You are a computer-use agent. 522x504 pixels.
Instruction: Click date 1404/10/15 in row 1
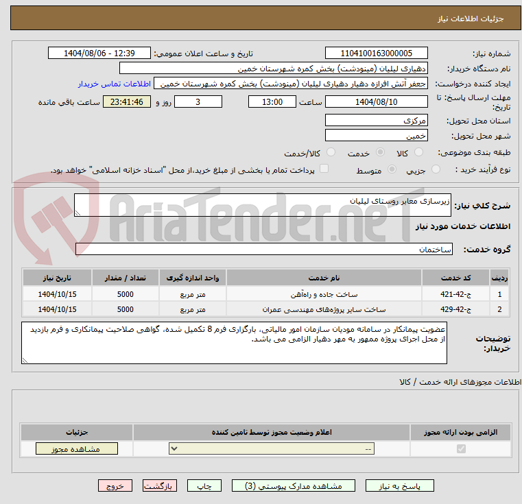click(x=57, y=295)
